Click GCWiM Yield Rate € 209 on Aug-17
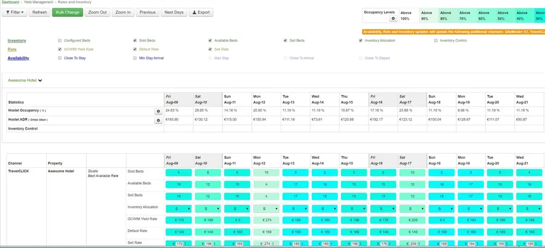Viewport: 545px width, 248px height. 412,220
